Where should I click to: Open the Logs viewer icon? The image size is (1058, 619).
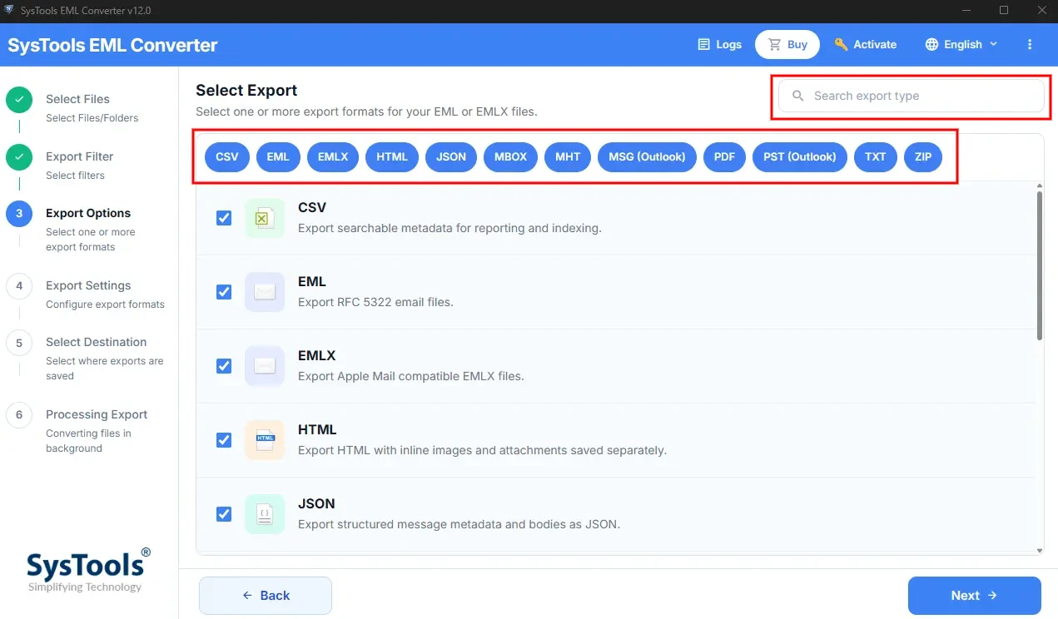tap(704, 44)
